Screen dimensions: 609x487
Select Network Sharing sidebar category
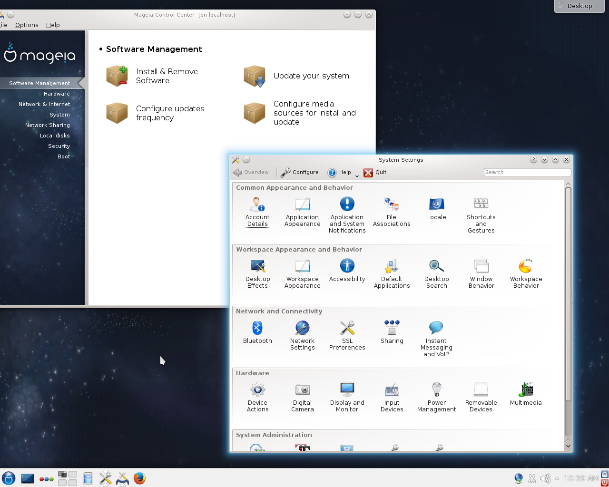point(48,125)
